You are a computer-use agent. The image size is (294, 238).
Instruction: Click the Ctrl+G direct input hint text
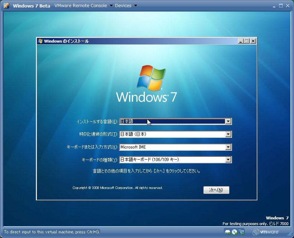pos(52,232)
